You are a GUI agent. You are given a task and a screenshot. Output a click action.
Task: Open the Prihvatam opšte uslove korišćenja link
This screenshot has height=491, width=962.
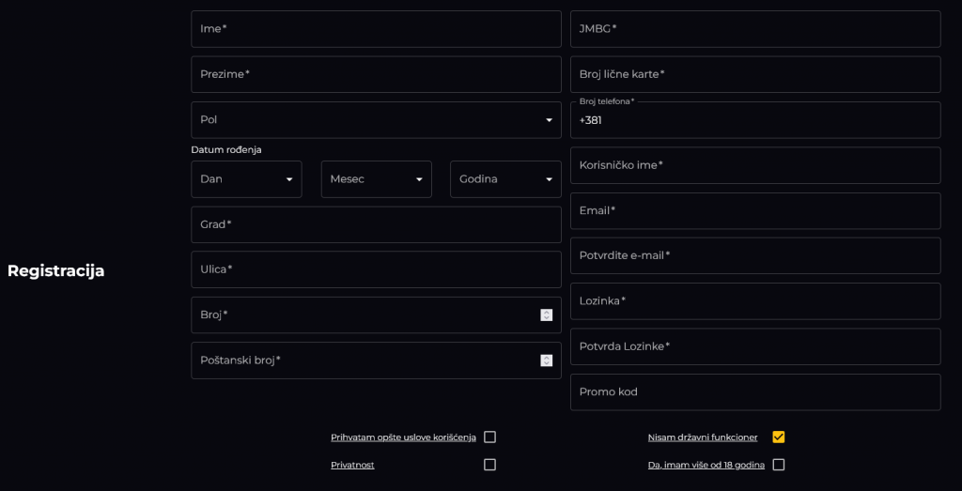pos(403,437)
